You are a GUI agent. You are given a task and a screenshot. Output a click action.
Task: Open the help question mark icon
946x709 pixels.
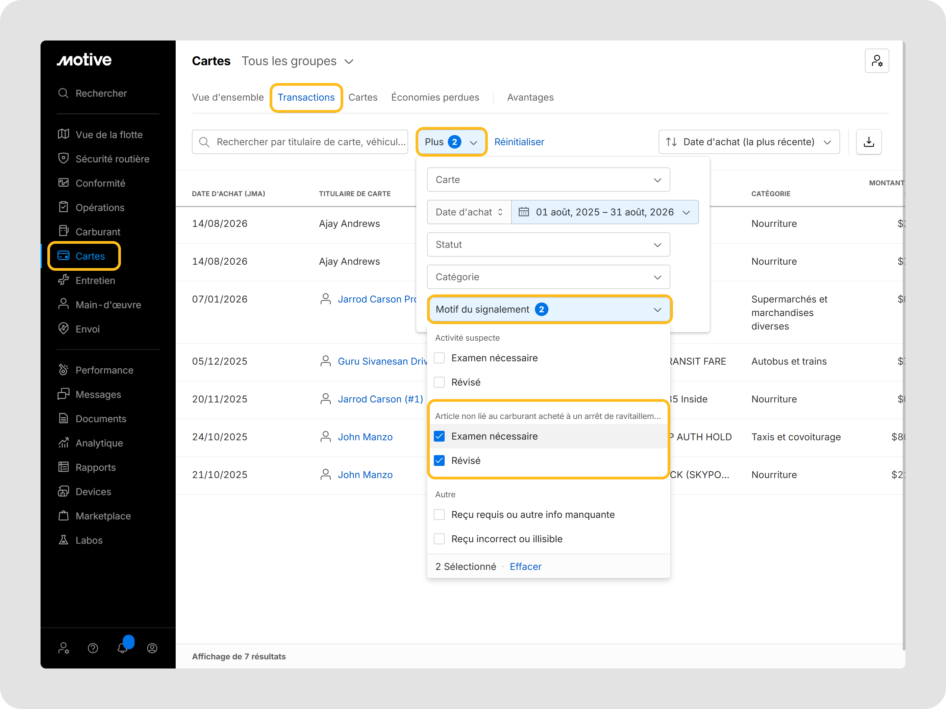click(x=93, y=648)
